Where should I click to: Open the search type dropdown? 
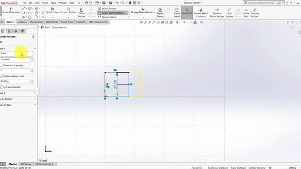coord(283,3)
